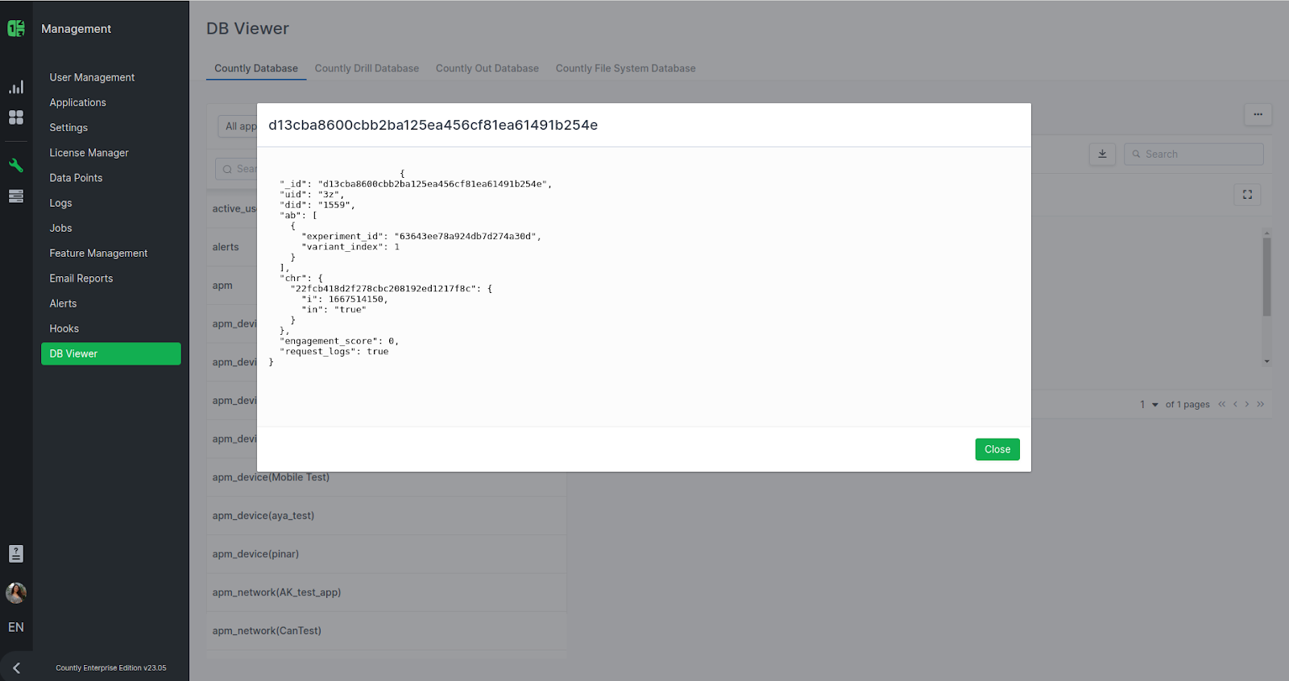The width and height of the screenshot is (1289, 681).
Task: Open Settings menu item
Action: (68, 127)
